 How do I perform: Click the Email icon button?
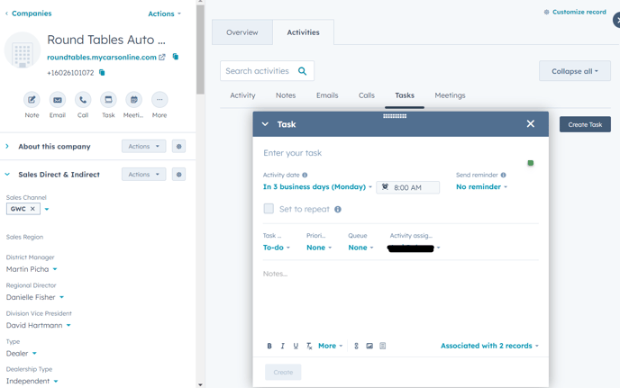click(57, 100)
